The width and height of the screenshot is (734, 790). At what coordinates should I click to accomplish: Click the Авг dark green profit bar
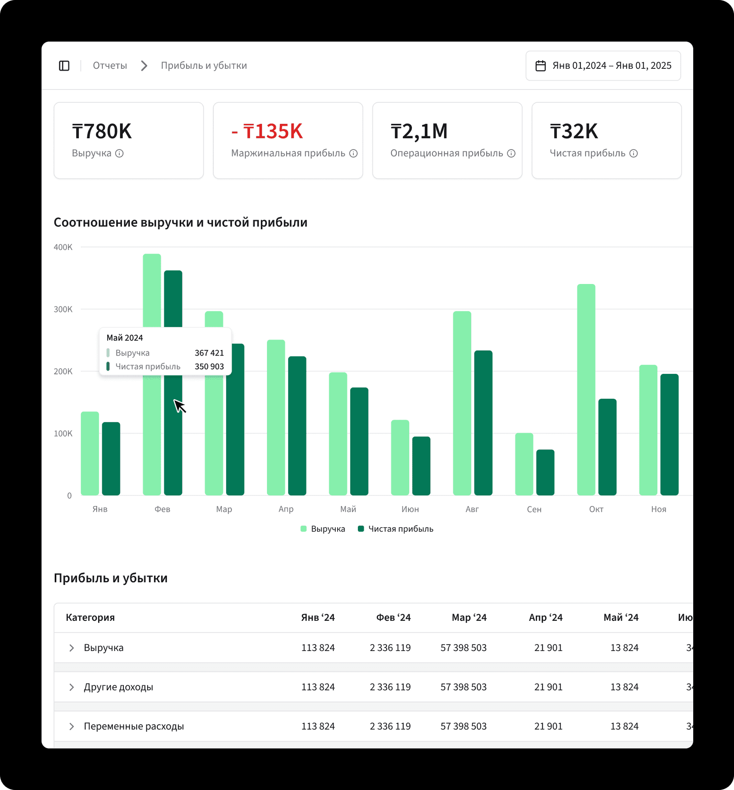(x=483, y=422)
